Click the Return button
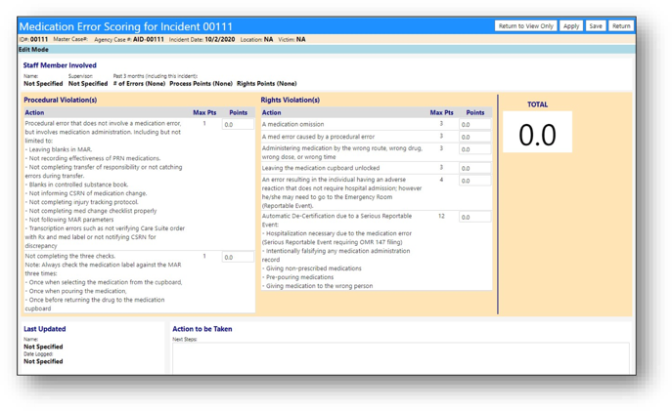This screenshot has height=411, width=672. pyautogui.click(x=620, y=26)
